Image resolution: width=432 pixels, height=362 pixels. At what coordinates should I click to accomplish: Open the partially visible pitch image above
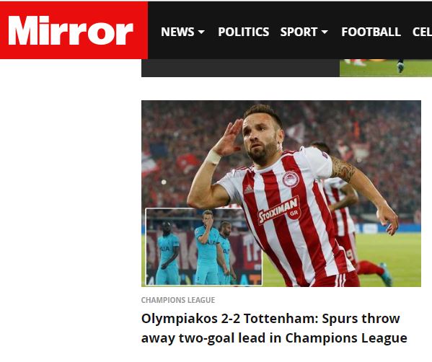coord(386,68)
